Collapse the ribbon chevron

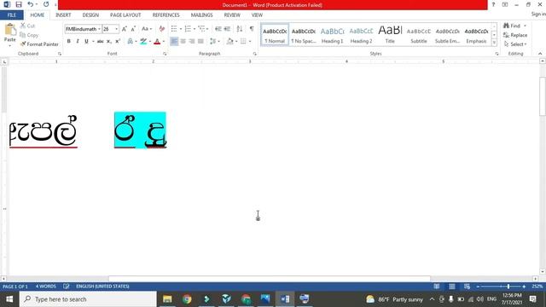point(540,54)
